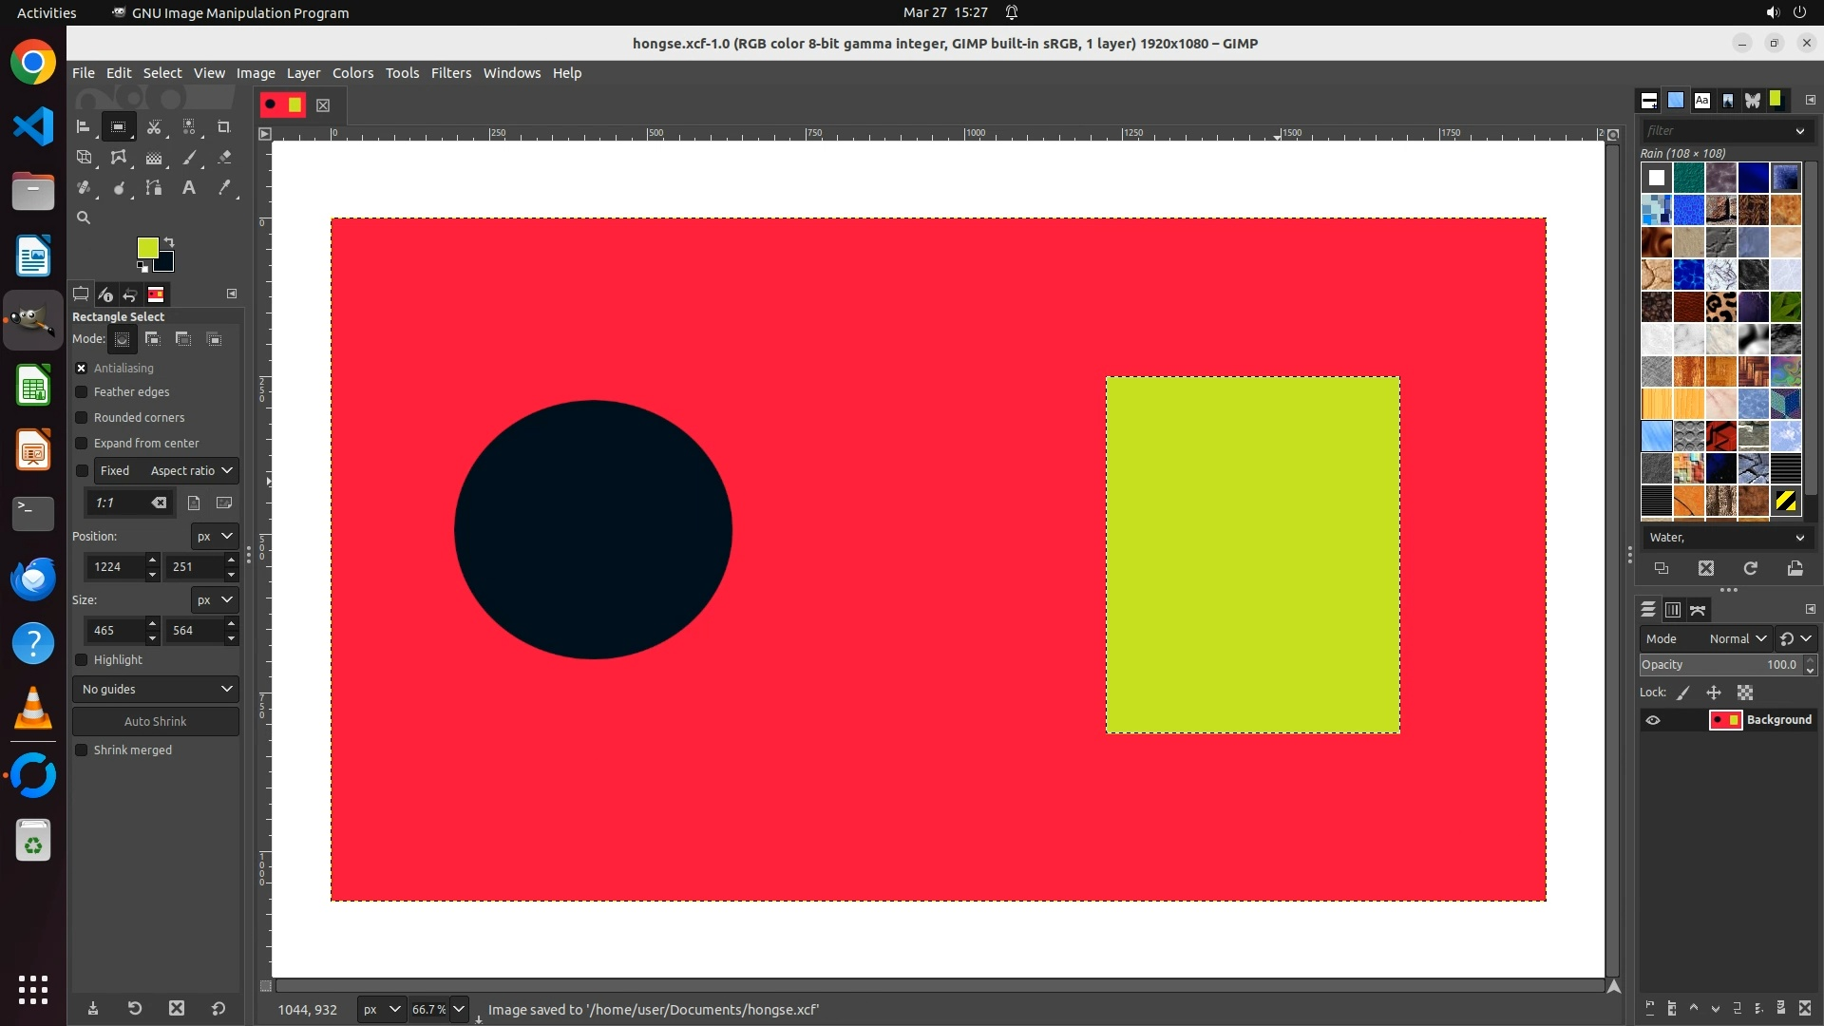The height and width of the screenshot is (1026, 1824).
Task: Open the Colors menu
Action: [x=352, y=73]
